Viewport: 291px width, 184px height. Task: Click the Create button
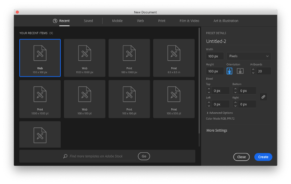coord(263,157)
